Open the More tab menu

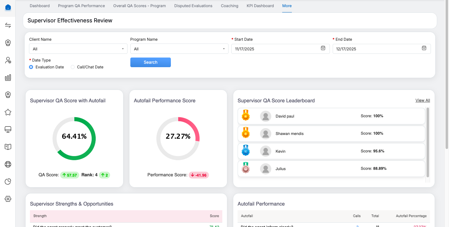287,6
